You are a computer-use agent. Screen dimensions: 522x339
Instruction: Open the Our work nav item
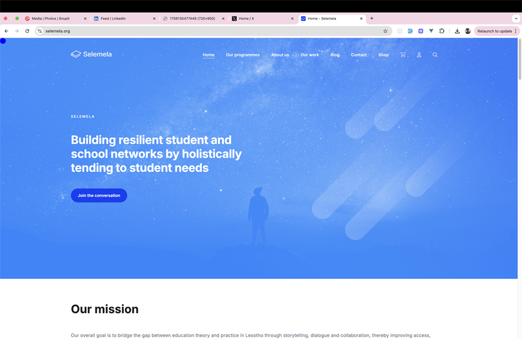coord(309,55)
